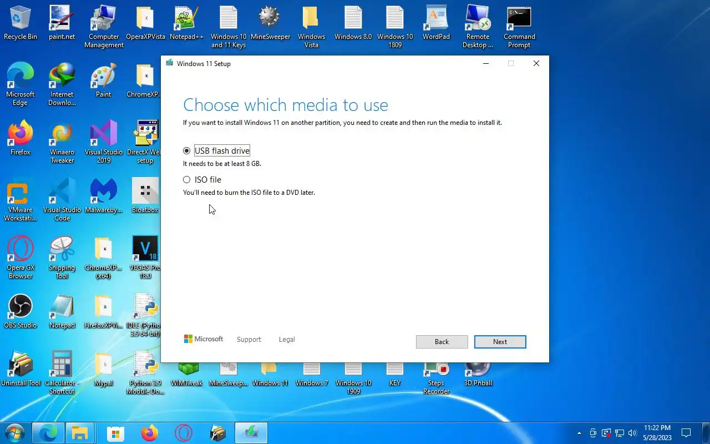The width and height of the screenshot is (710, 444).
Task: Open the network tray icon
Action: point(619,433)
